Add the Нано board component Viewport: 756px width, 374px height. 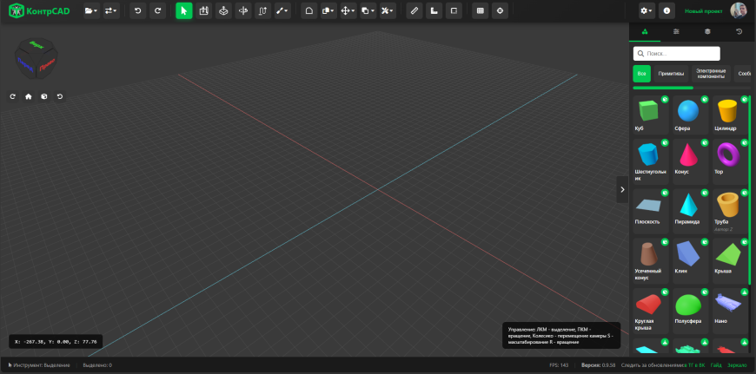(730, 311)
